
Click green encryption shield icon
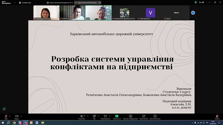pos(196,2)
